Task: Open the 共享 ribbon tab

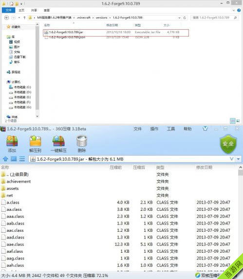Action: (x=34, y=10)
